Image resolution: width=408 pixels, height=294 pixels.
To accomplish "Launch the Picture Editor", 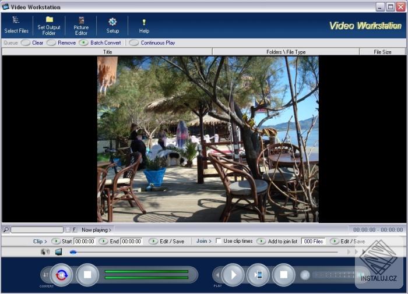I will pyautogui.click(x=81, y=26).
